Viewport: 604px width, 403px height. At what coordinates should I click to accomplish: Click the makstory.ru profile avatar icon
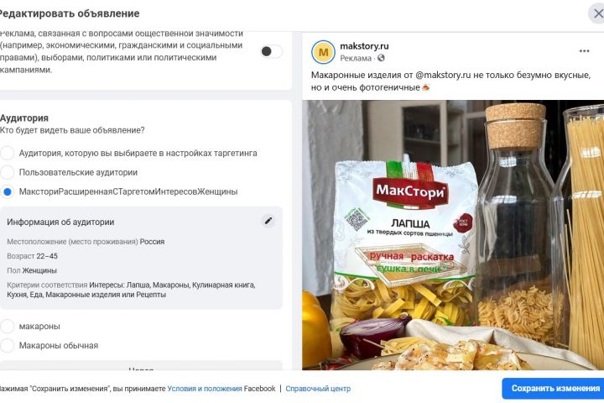(x=323, y=52)
